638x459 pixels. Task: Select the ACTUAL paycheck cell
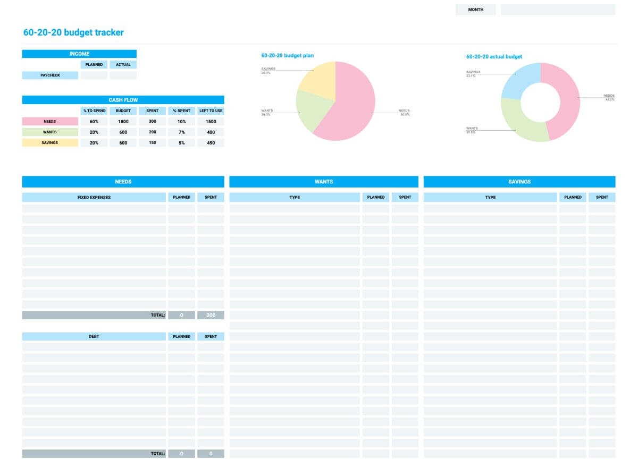click(x=123, y=74)
